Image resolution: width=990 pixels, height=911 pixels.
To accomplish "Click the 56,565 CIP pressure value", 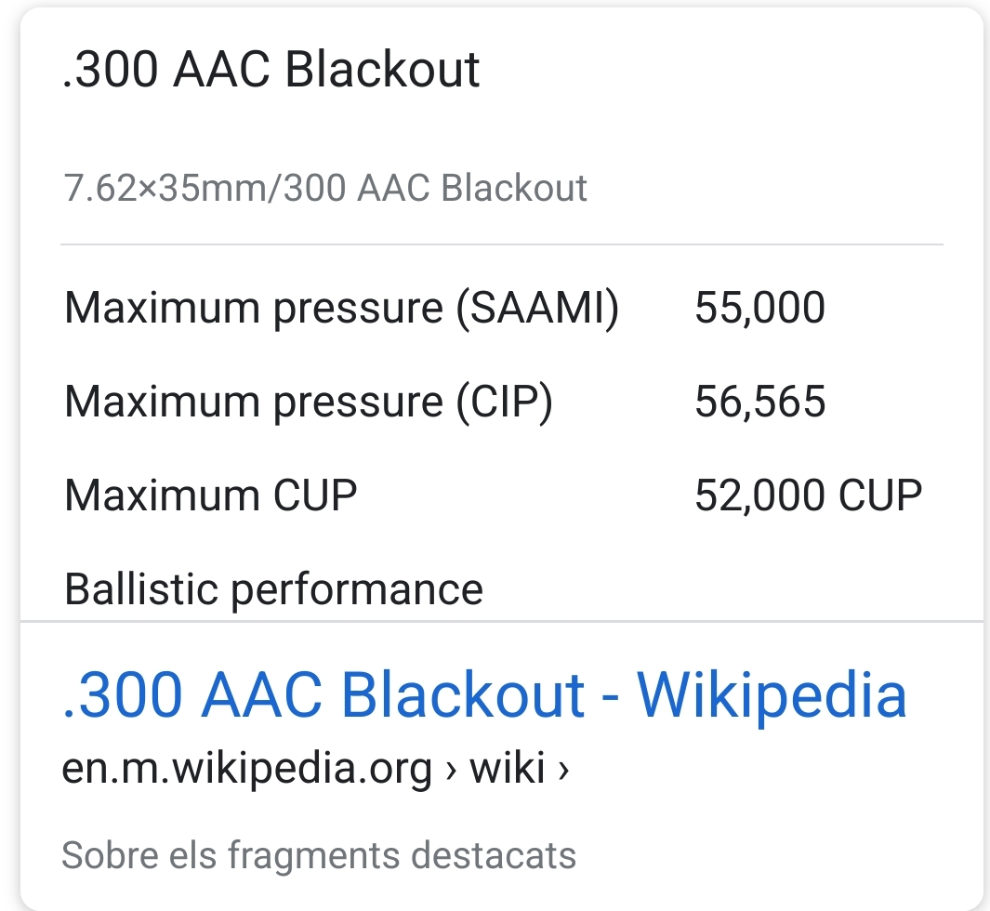I will pyautogui.click(x=759, y=402).
